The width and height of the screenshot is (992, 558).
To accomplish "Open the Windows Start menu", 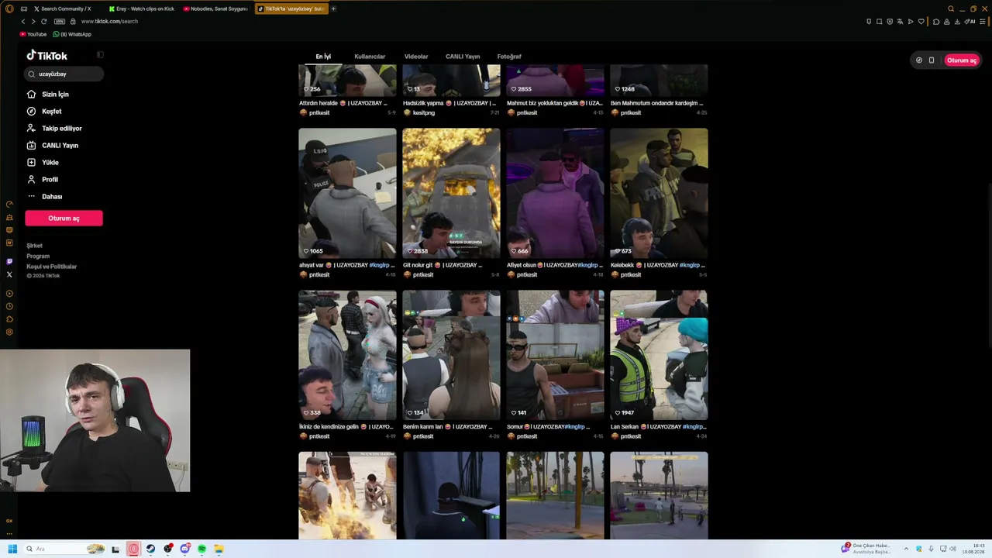I will pyautogui.click(x=12, y=549).
